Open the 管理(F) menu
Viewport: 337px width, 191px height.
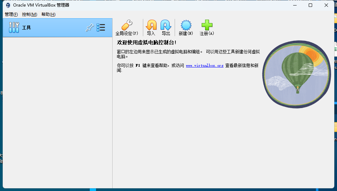coord(11,14)
